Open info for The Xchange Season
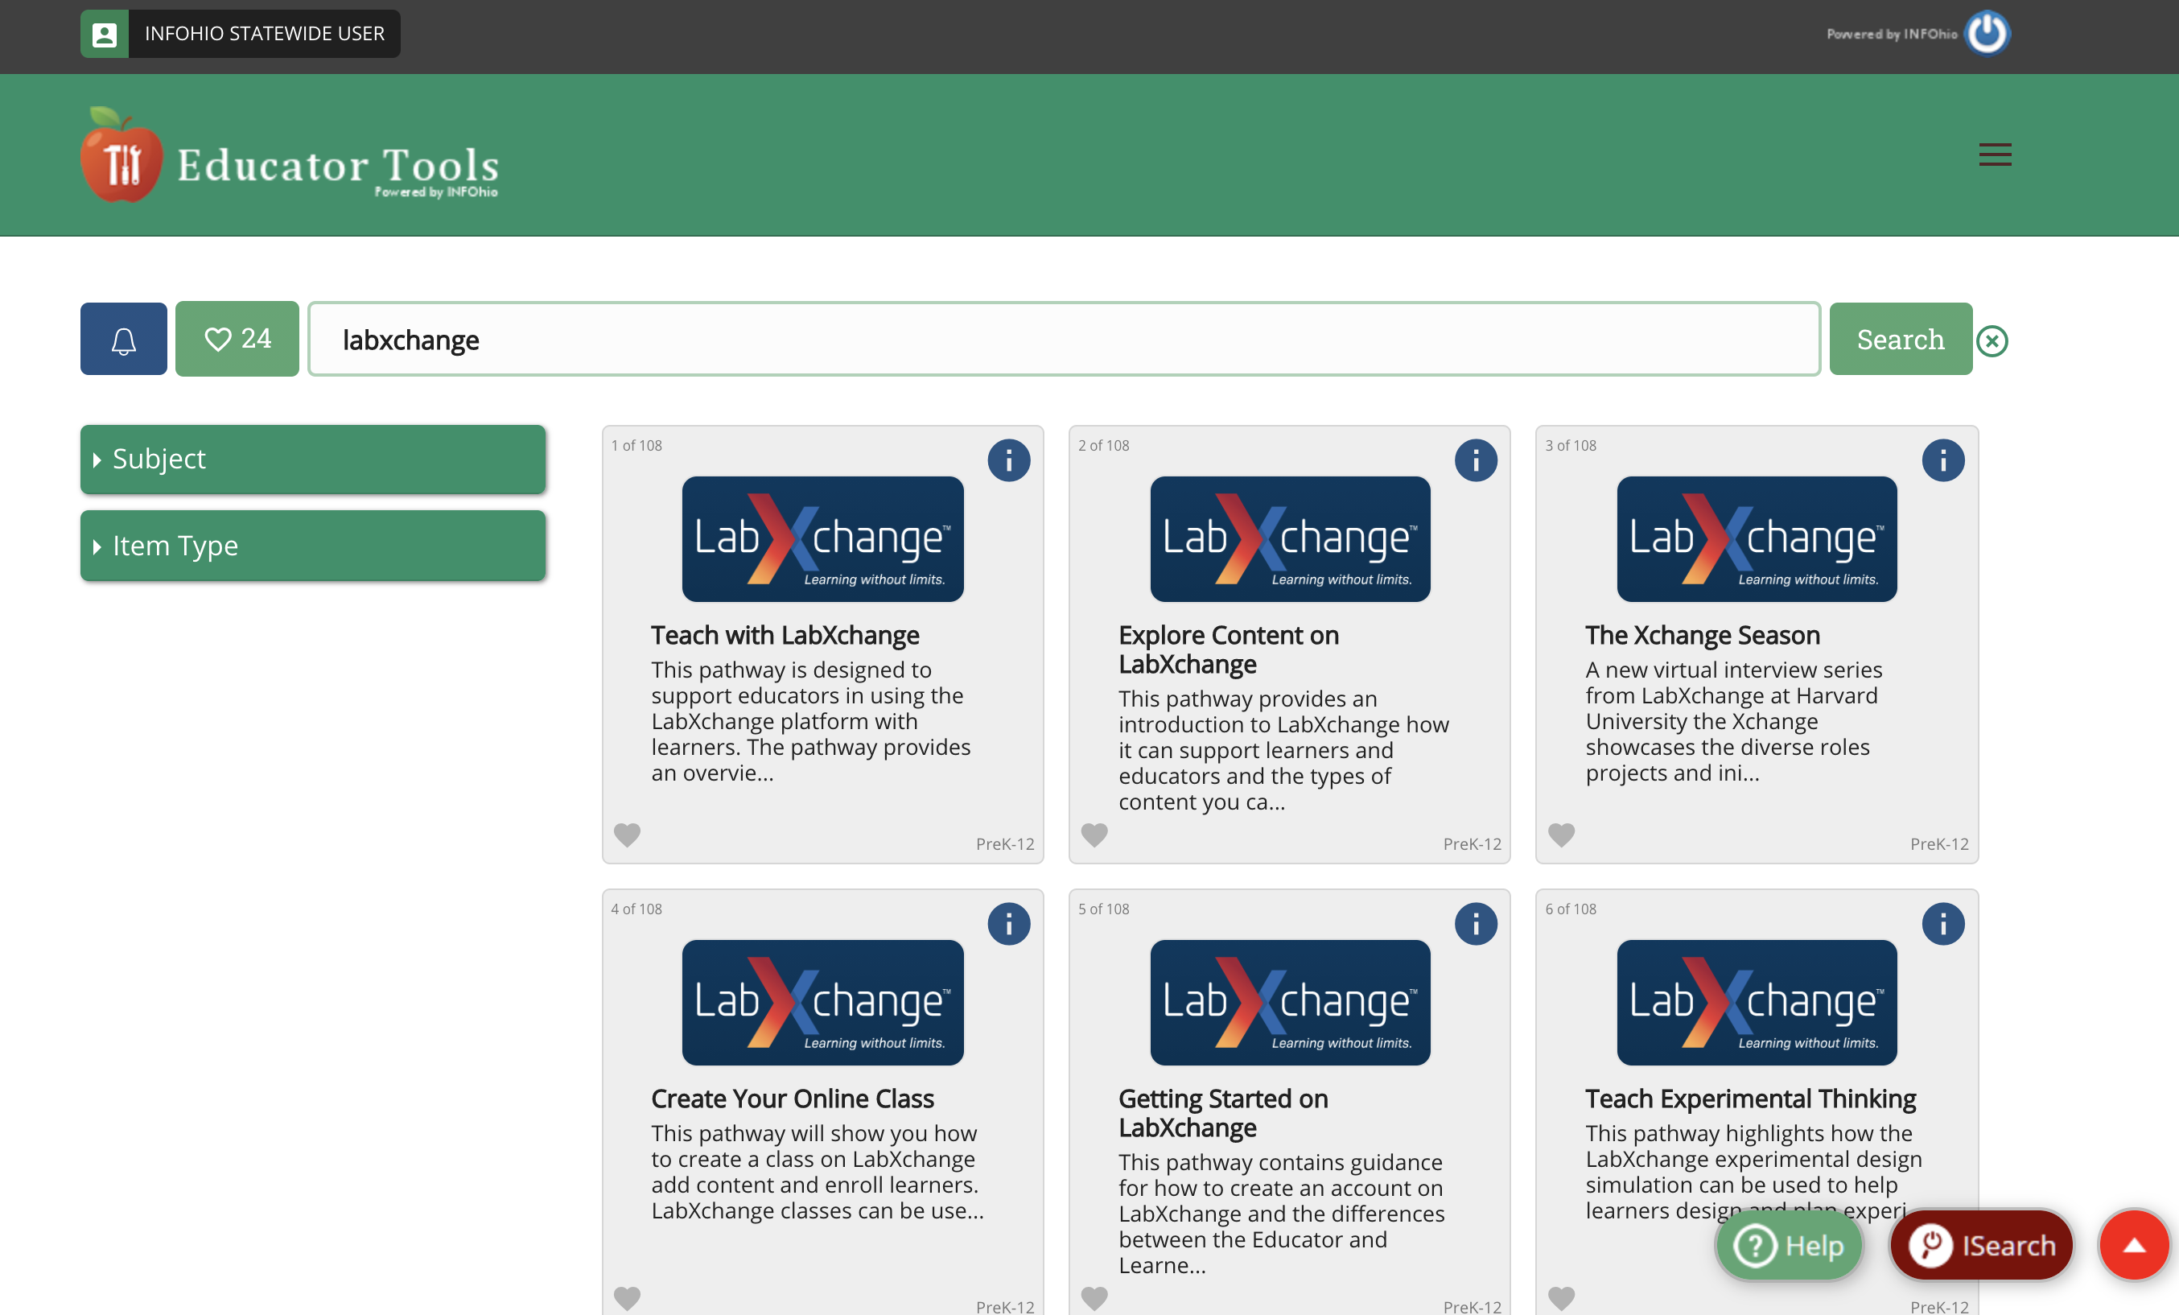The image size is (2179, 1315). (x=1942, y=460)
